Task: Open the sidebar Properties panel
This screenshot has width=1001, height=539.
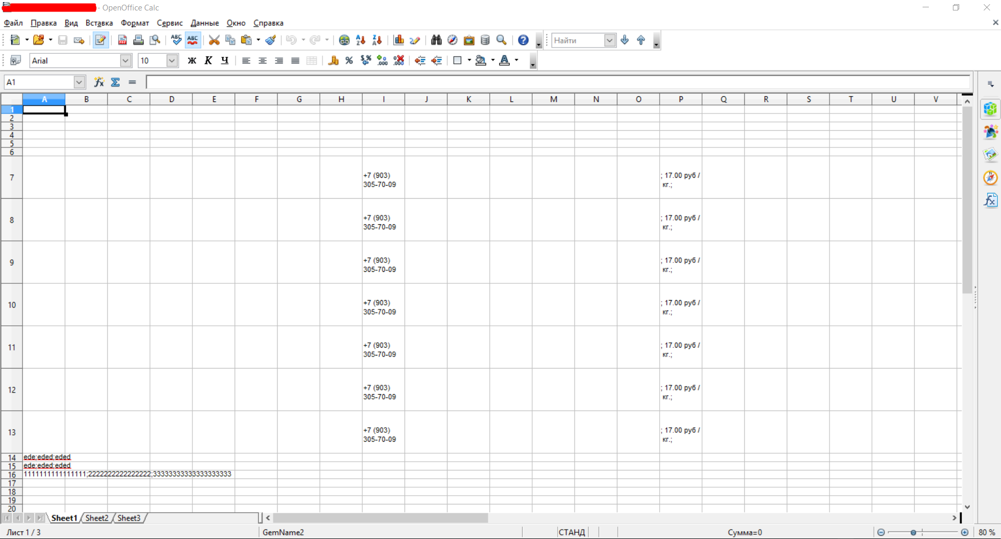Action: click(991, 109)
